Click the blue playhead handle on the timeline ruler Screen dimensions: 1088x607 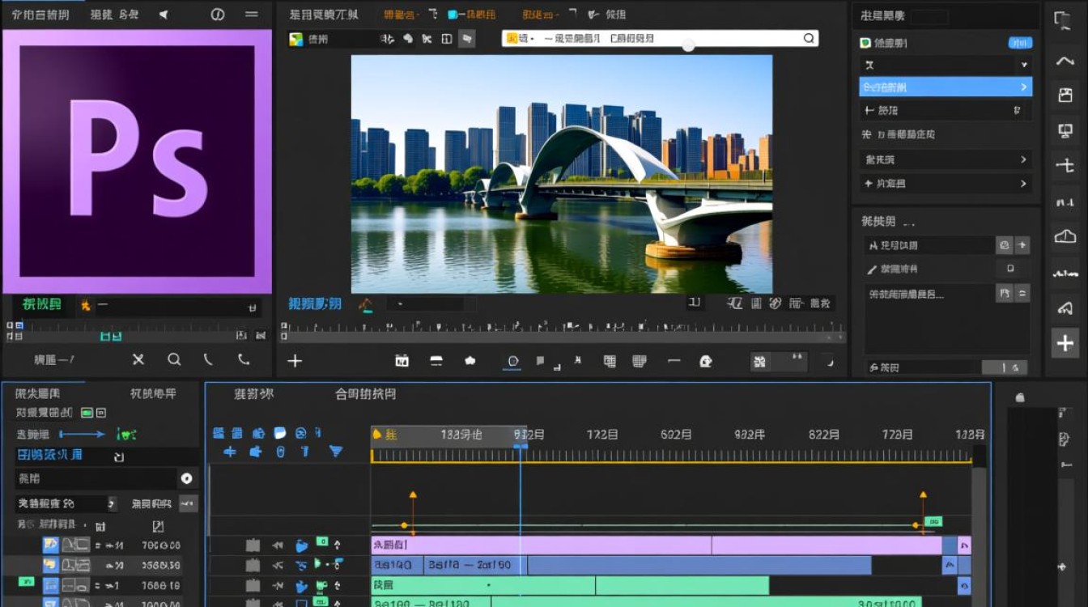tap(521, 446)
